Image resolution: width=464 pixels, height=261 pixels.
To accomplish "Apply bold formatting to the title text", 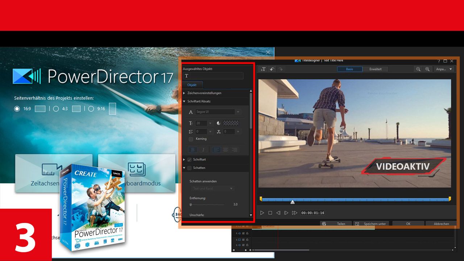I will (192, 150).
